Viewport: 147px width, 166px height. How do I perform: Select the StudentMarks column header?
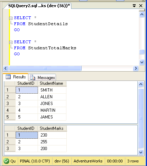[52, 128]
